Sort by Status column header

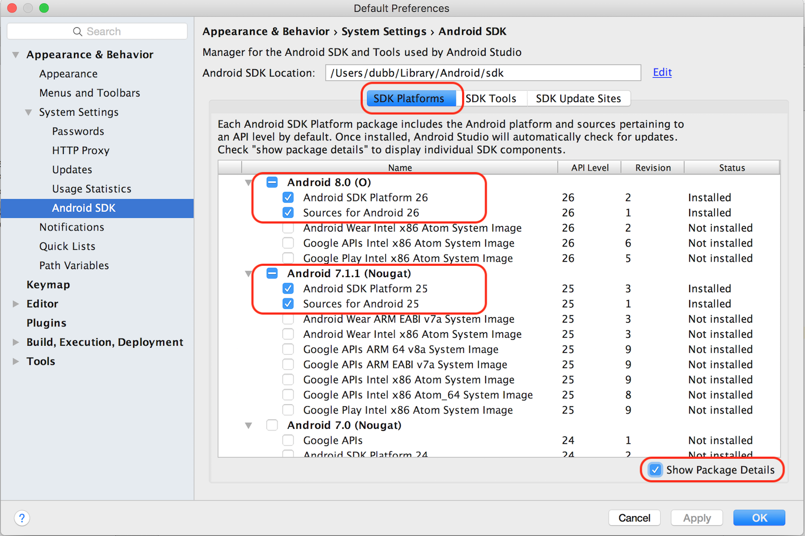[732, 168]
